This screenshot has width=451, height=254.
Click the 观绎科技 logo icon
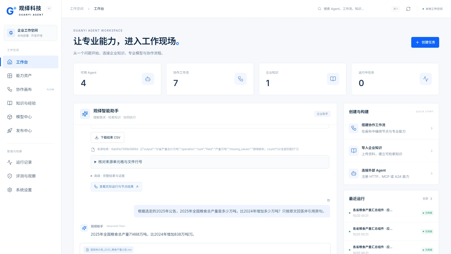[11, 11]
